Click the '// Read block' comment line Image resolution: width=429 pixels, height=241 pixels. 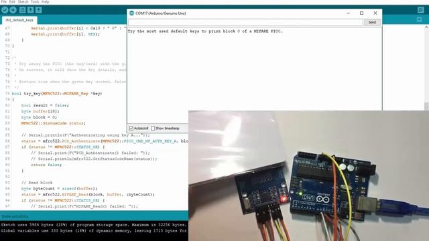37,183
